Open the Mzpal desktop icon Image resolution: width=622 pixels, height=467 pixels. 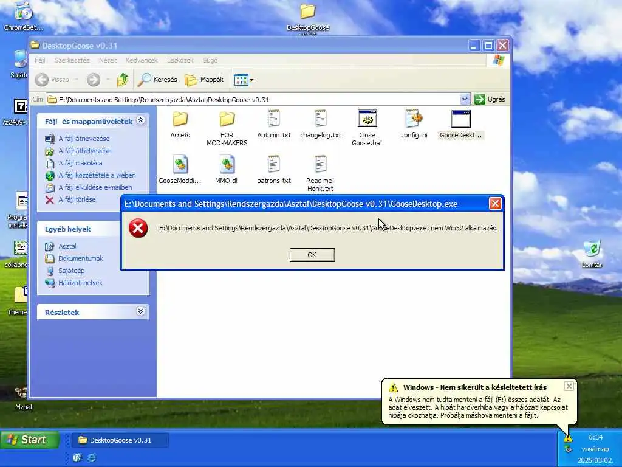24,398
